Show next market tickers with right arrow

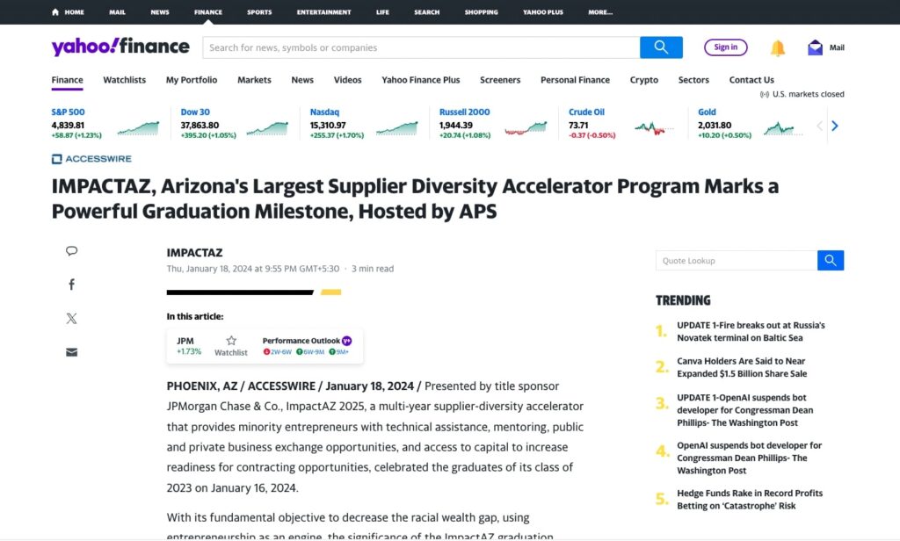pos(835,126)
